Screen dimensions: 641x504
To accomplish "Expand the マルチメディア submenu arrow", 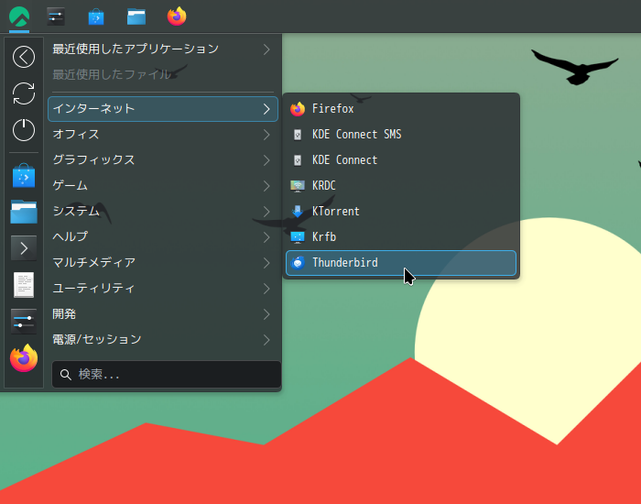I will coord(266,263).
